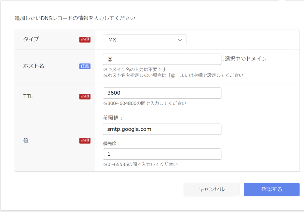Click the 優先度： field label
This screenshot has height=212, width=304.
112,143
